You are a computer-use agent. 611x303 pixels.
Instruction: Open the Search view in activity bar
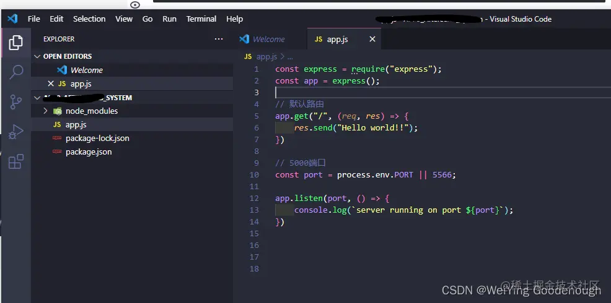pyautogui.click(x=15, y=72)
